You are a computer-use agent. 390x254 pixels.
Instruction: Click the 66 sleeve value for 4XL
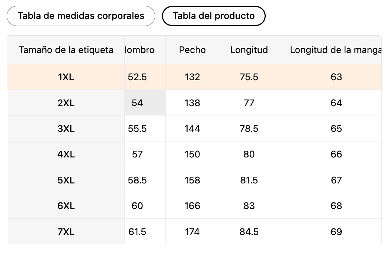pyautogui.click(x=336, y=154)
